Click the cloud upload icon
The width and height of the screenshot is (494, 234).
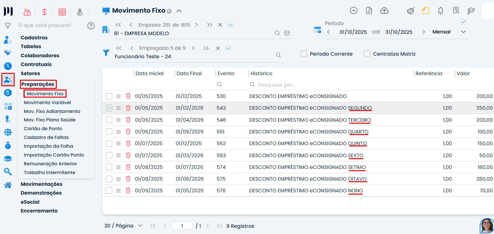pos(384,11)
